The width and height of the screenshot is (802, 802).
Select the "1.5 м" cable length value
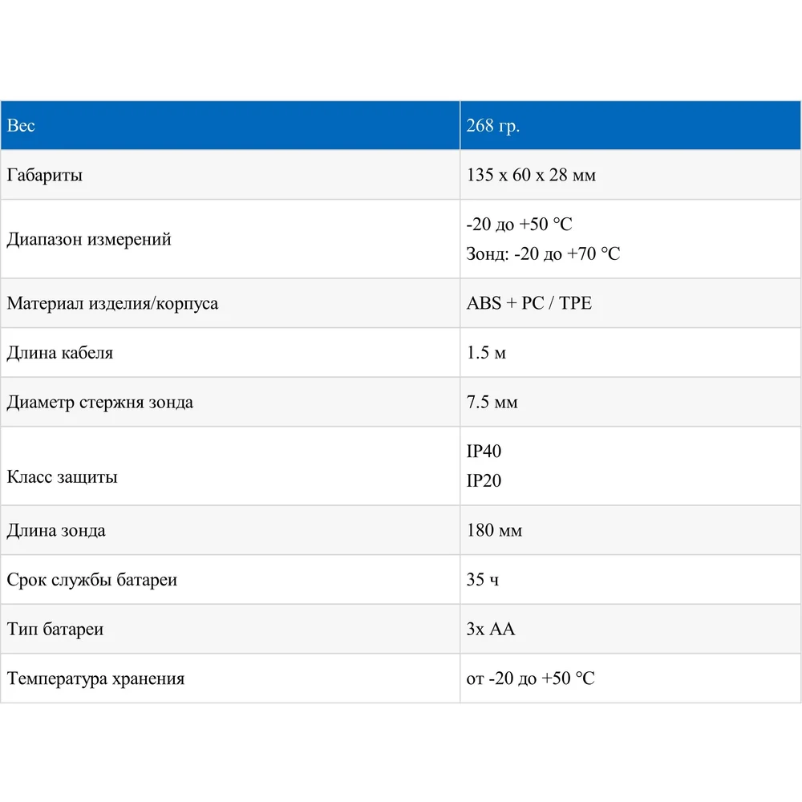486,353
